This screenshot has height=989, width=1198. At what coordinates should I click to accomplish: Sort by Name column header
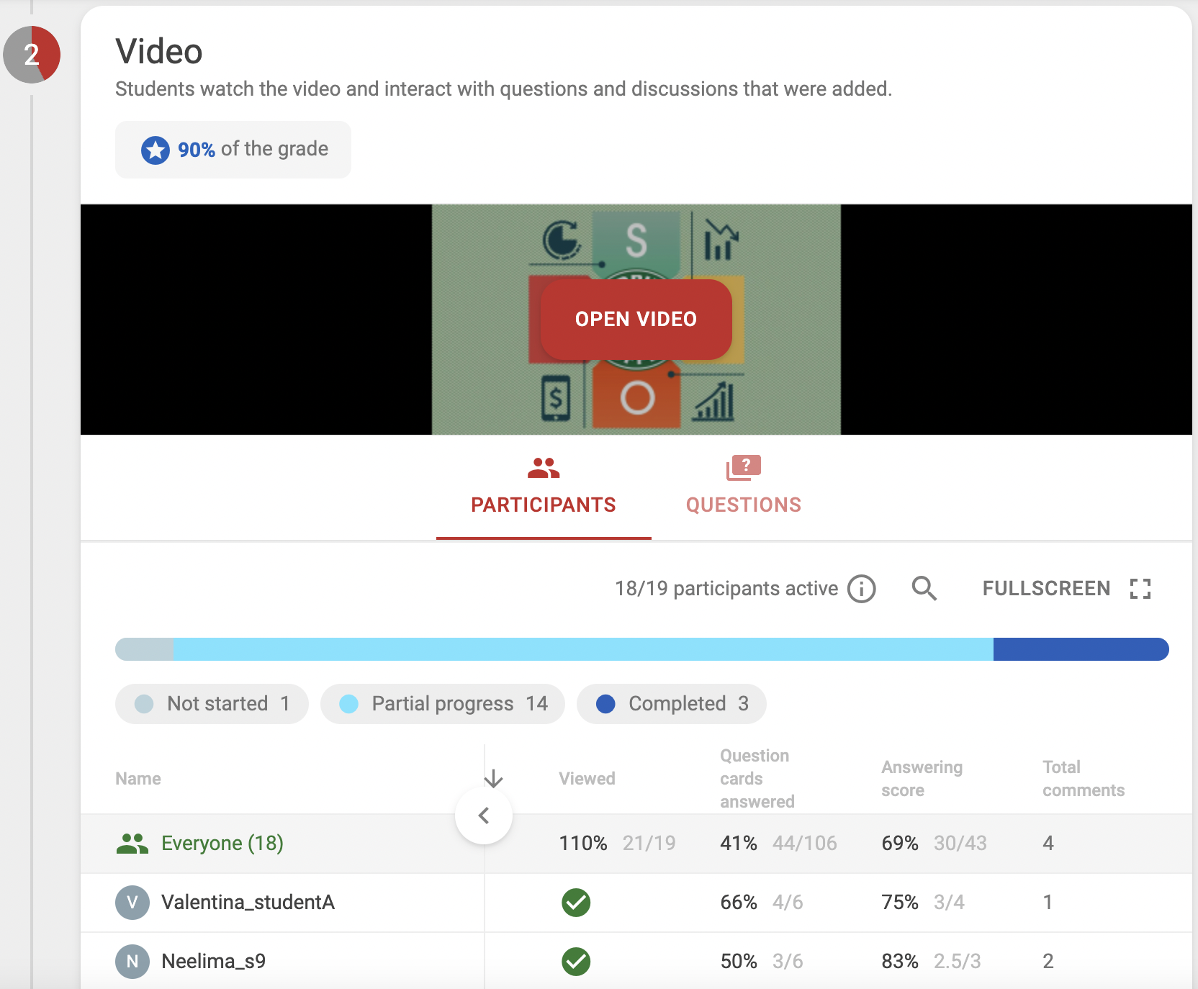(138, 779)
